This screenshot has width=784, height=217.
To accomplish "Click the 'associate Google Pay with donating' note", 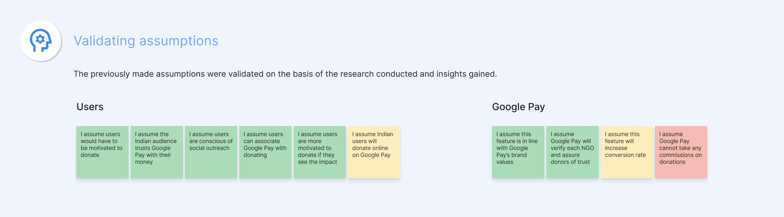I will (265, 152).
